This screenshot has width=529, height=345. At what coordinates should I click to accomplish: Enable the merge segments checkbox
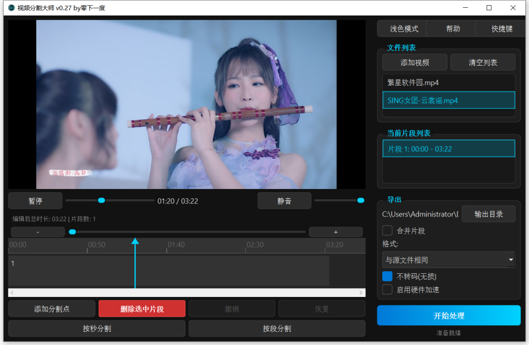[387, 231]
